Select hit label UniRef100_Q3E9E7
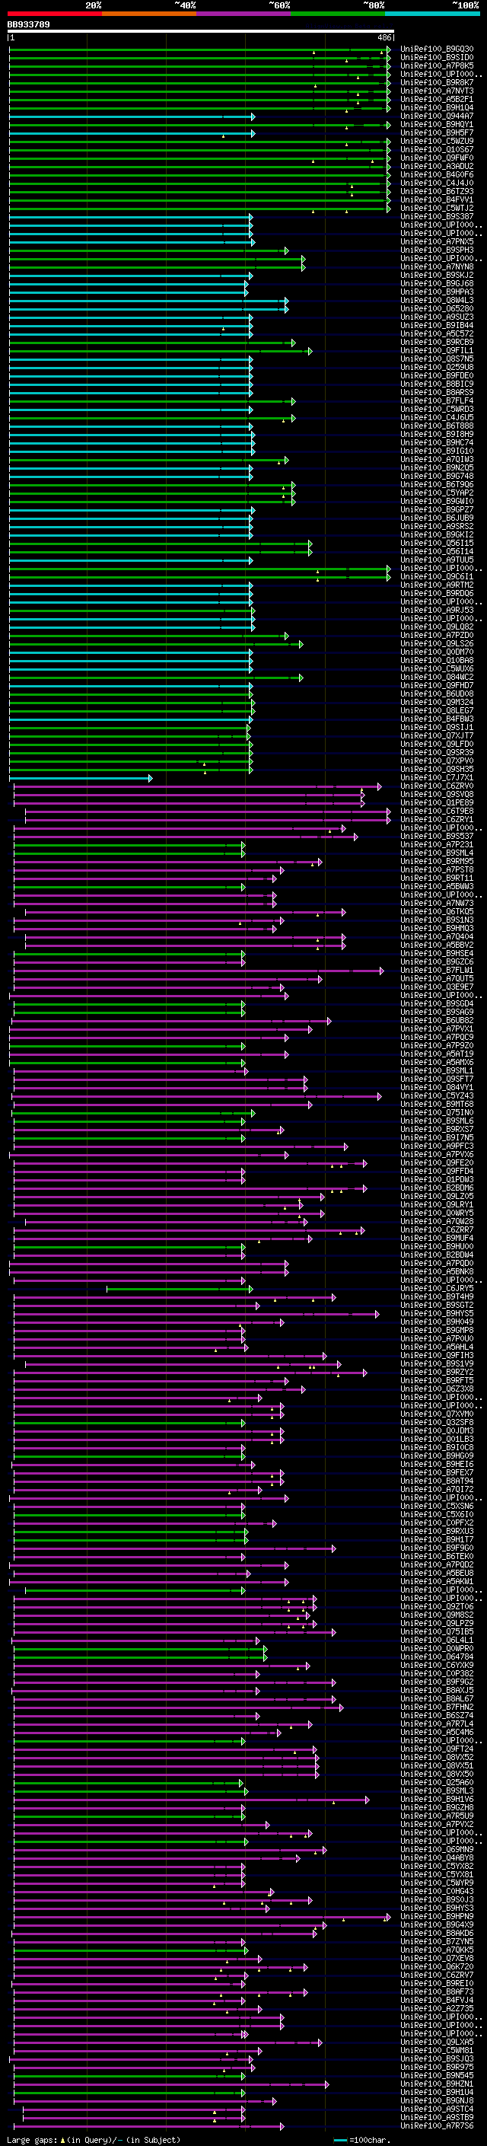The height and width of the screenshot is (2146, 487). [437, 987]
